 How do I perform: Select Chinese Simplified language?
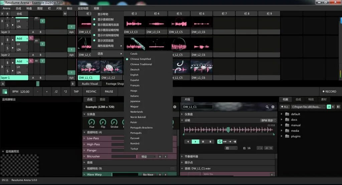click(x=141, y=59)
